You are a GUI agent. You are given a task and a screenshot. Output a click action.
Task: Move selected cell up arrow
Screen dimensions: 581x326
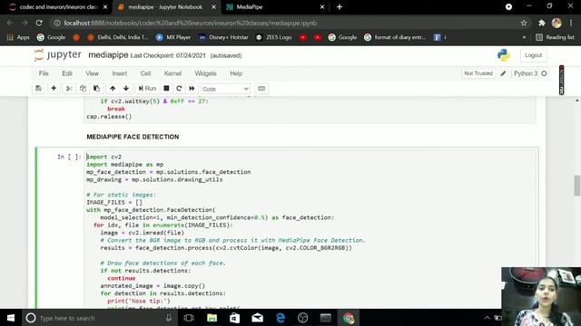(x=113, y=89)
